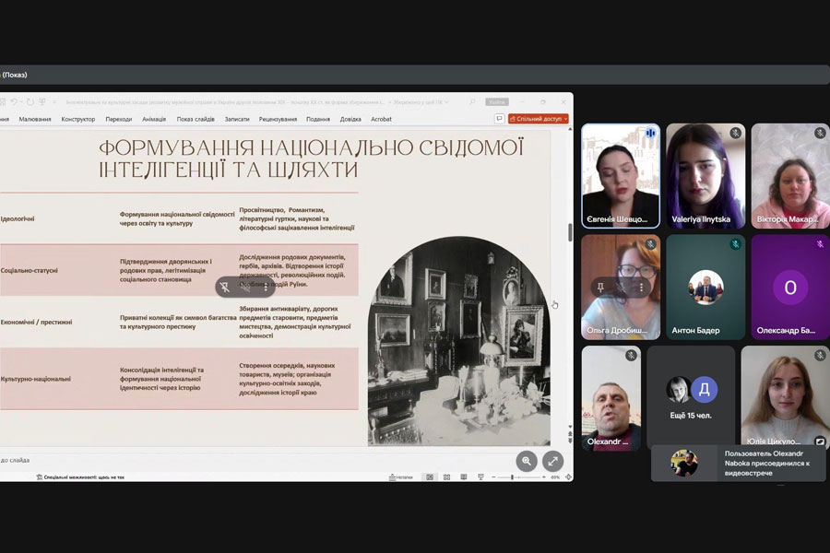This screenshot has height=553, width=830.
Task: Zoom in on the shared presentation with magnifier button
Action: [x=527, y=461]
